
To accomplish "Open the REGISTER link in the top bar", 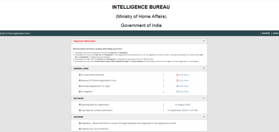I will click(x=266, y=33).
